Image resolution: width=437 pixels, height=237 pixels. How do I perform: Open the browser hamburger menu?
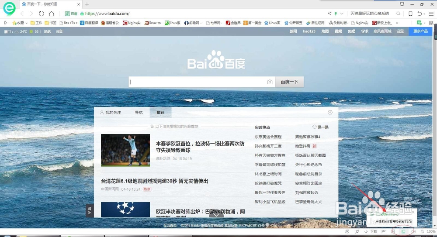point(431,14)
